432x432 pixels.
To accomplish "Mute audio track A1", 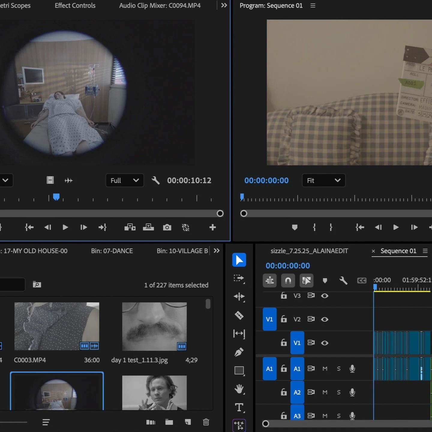I will click(x=325, y=369).
